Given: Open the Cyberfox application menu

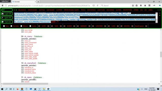Looking at the screenshot, I should pos(5,1).
